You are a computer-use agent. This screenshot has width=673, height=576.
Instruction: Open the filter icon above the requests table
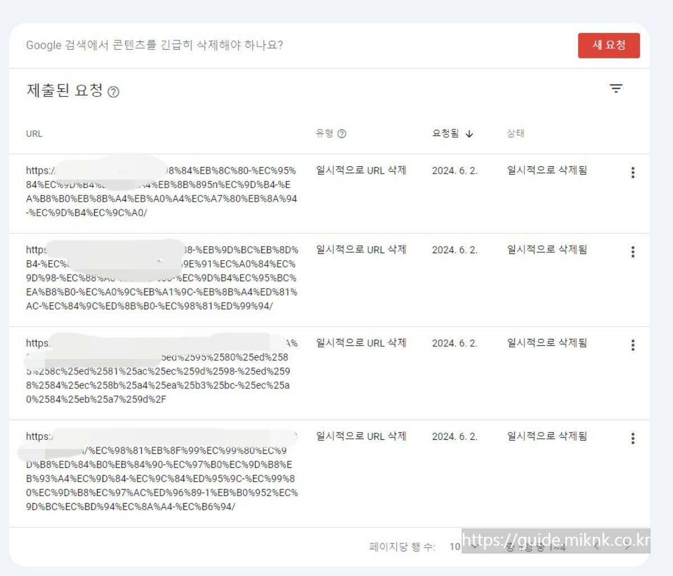[x=616, y=89]
